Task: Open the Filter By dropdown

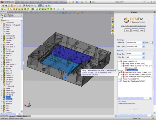Action: point(143,57)
